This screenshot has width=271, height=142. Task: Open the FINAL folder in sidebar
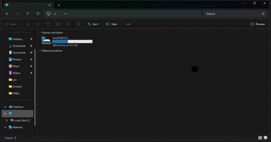tap(16, 93)
